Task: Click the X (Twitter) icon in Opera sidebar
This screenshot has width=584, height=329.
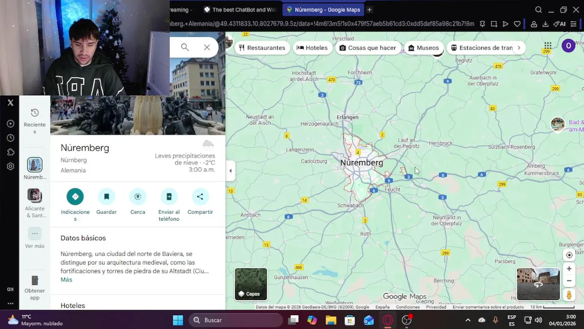Action: point(11,103)
